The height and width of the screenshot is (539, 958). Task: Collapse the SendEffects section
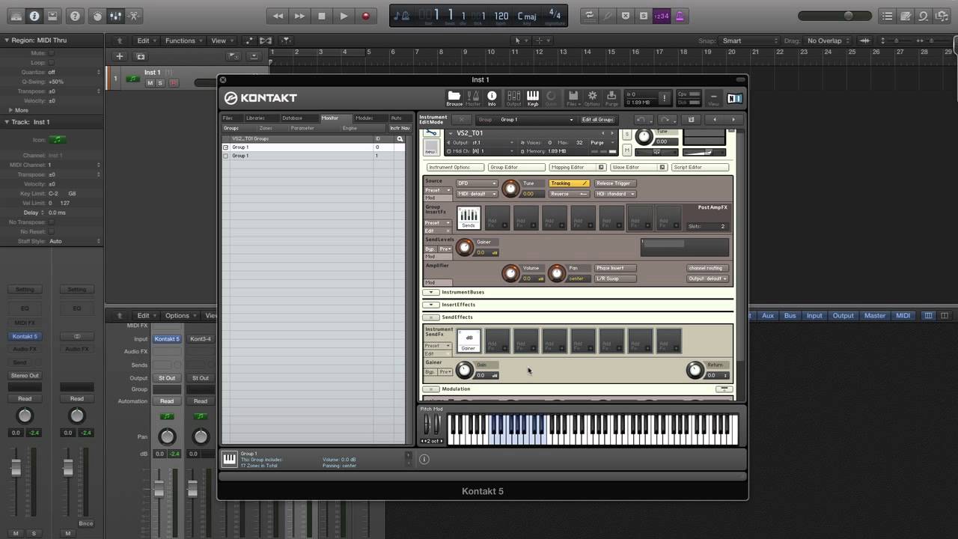pyautogui.click(x=431, y=317)
